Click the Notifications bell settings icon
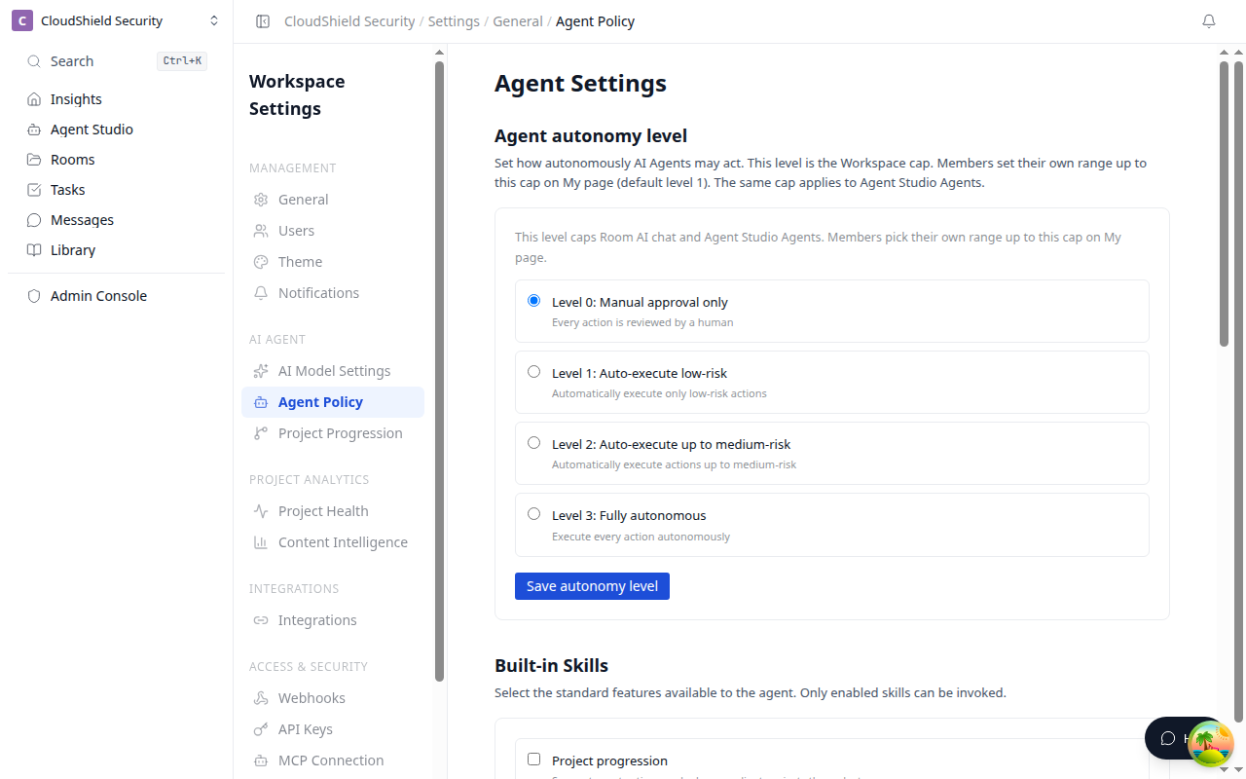 pyautogui.click(x=261, y=293)
